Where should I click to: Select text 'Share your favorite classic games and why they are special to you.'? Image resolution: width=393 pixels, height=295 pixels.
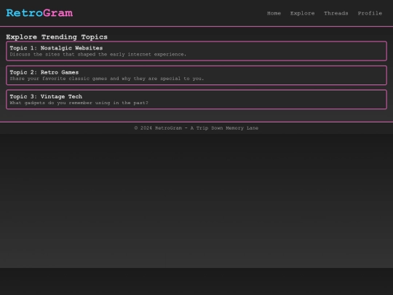coord(107,79)
